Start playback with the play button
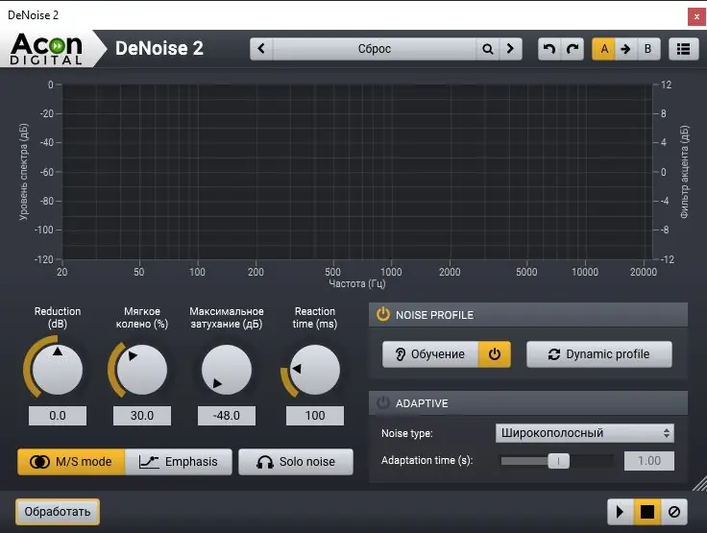 coord(620,512)
